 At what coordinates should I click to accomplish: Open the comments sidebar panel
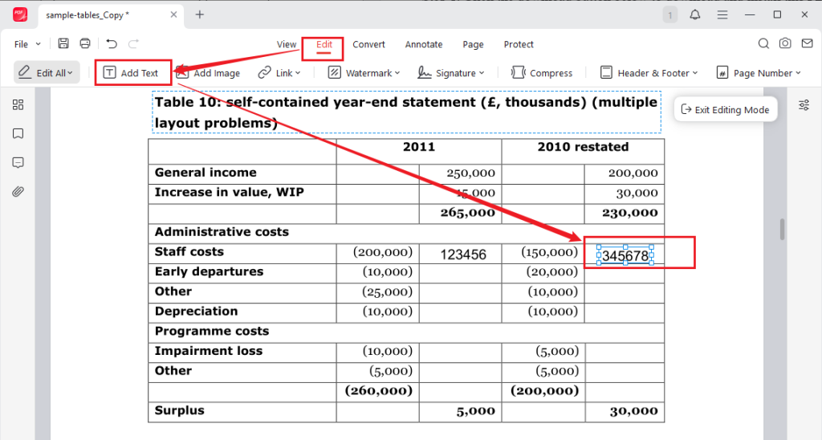tap(18, 162)
